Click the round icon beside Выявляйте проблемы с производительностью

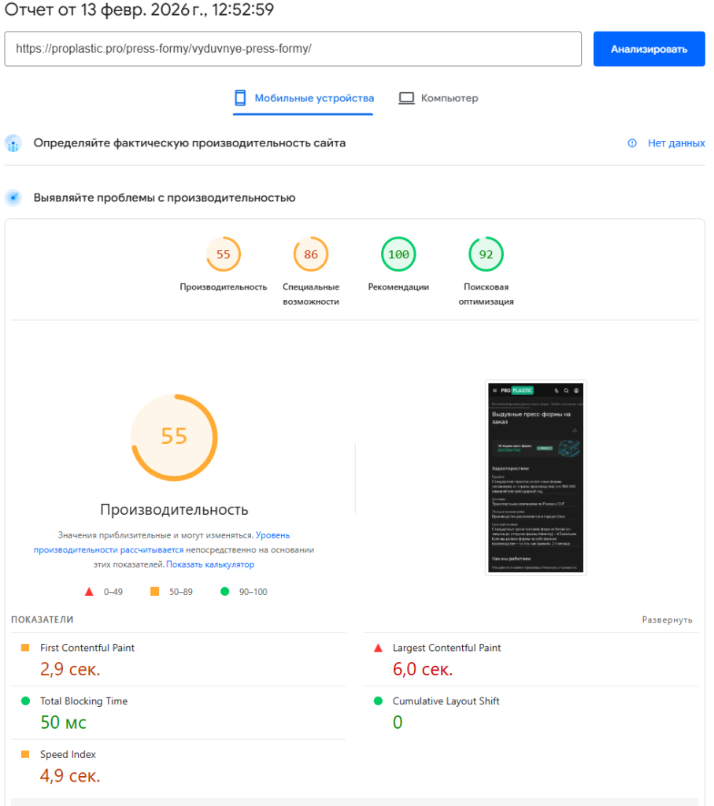[x=12, y=198]
